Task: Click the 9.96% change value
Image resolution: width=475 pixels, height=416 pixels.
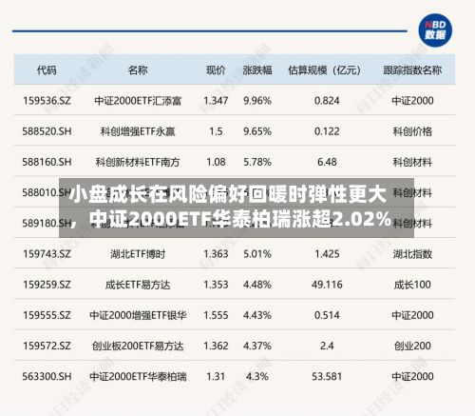Action: [257, 101]
